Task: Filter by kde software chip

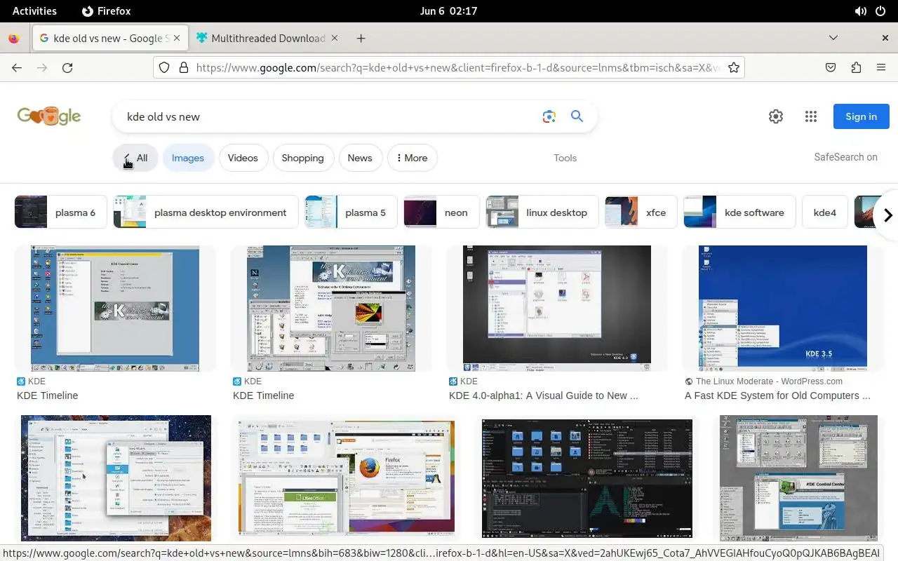Action: (739, 212)
